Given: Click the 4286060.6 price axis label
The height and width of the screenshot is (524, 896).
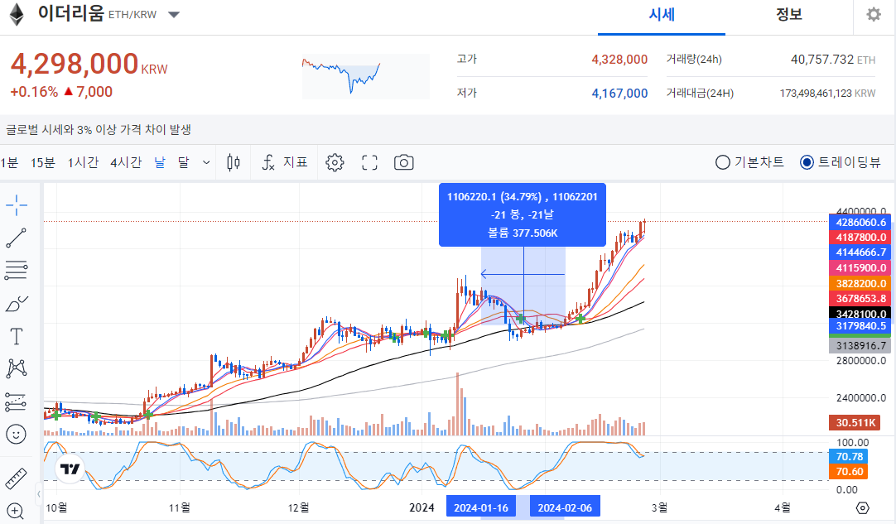Looking at the screenshot, I should [860, 223].
